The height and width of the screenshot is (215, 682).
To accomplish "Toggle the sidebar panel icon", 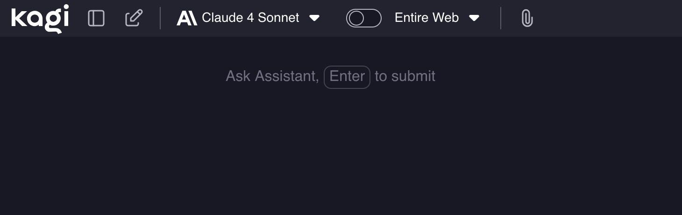I will (96, 18).
